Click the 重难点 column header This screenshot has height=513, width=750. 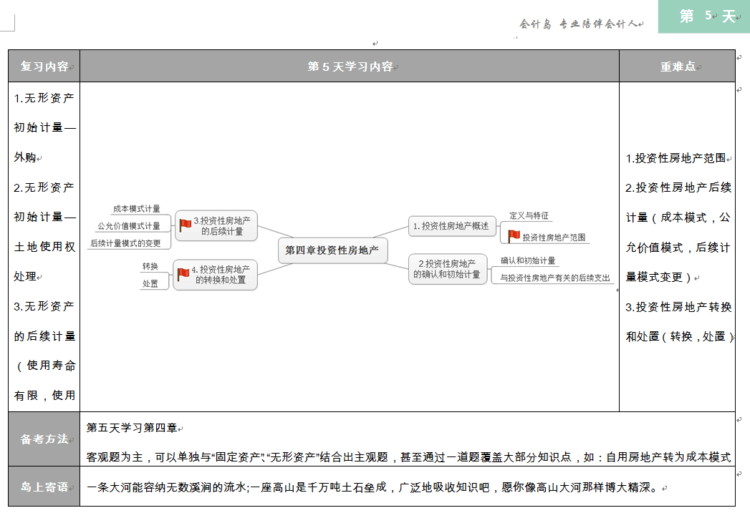pyautogui.click(x=677, y=67)
